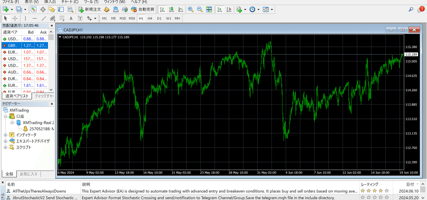Open the MetaEditor yellow book icon
Screen dimensions: 427x200
click(106, 9)
